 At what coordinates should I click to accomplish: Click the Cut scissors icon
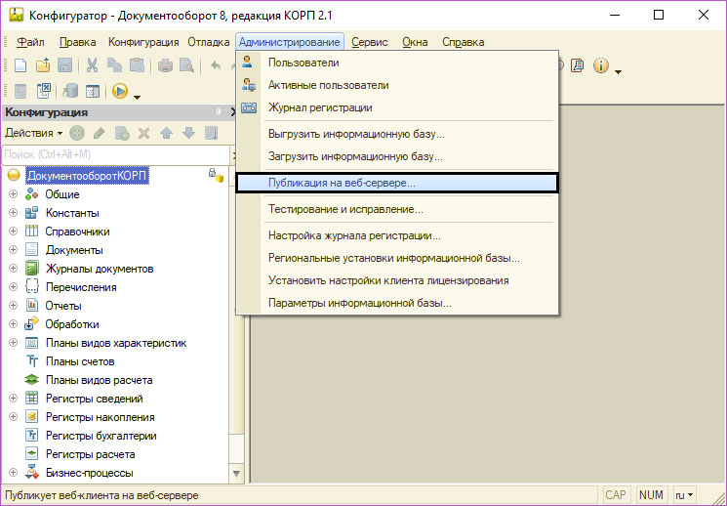[x=92, y=66]
